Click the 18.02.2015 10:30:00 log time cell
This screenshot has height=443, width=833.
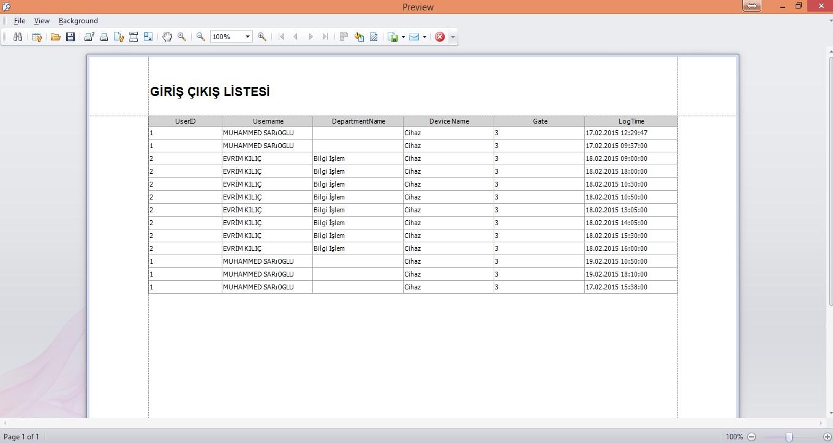631,184
